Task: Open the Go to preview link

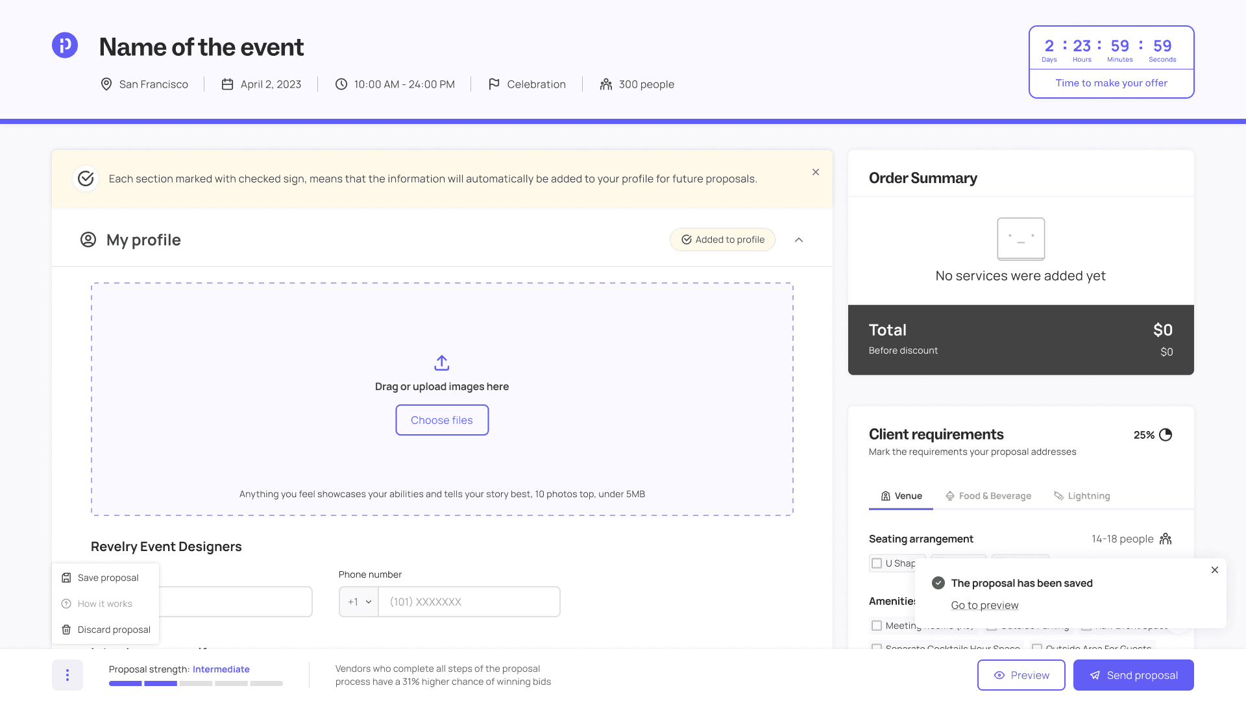Action: pos(984,605)
